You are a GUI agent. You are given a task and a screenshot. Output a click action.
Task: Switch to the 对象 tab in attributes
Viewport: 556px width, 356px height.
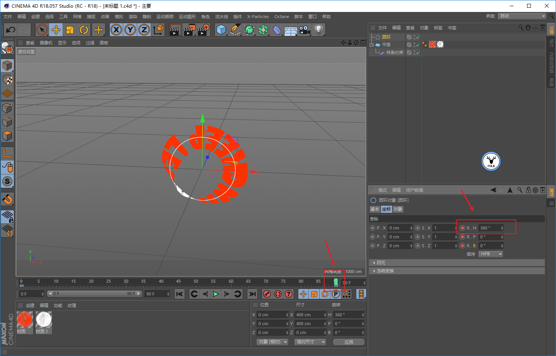pyautogui.click(x=398, y=209)
